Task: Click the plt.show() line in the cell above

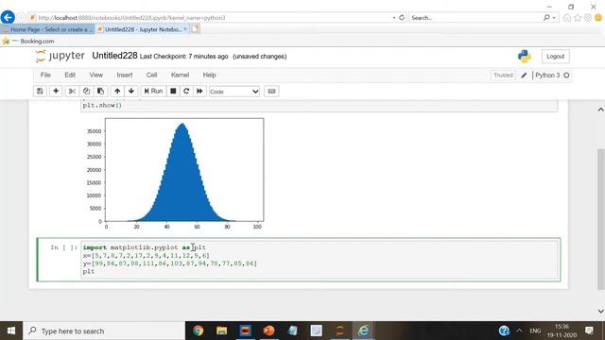Action: pos(102,105)
